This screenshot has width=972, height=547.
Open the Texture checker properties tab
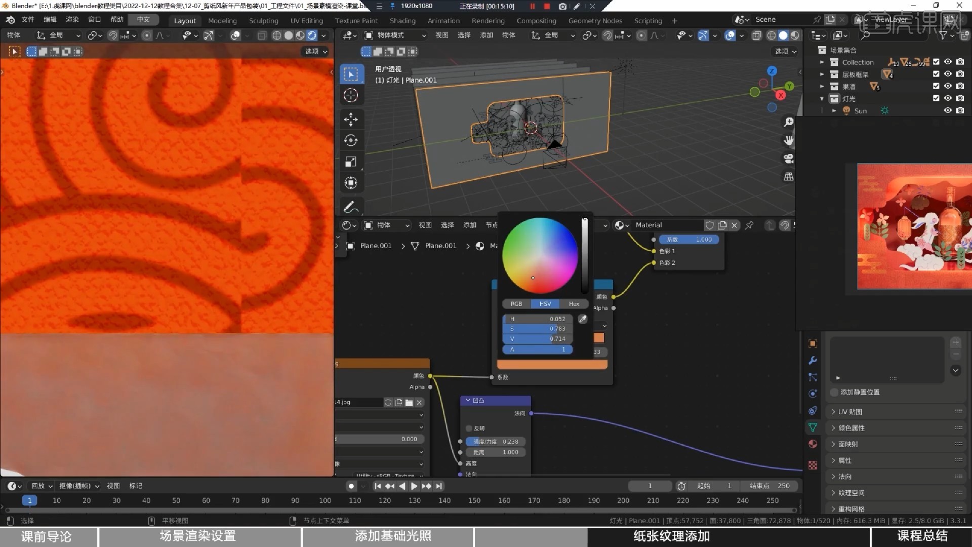(813, 465)
